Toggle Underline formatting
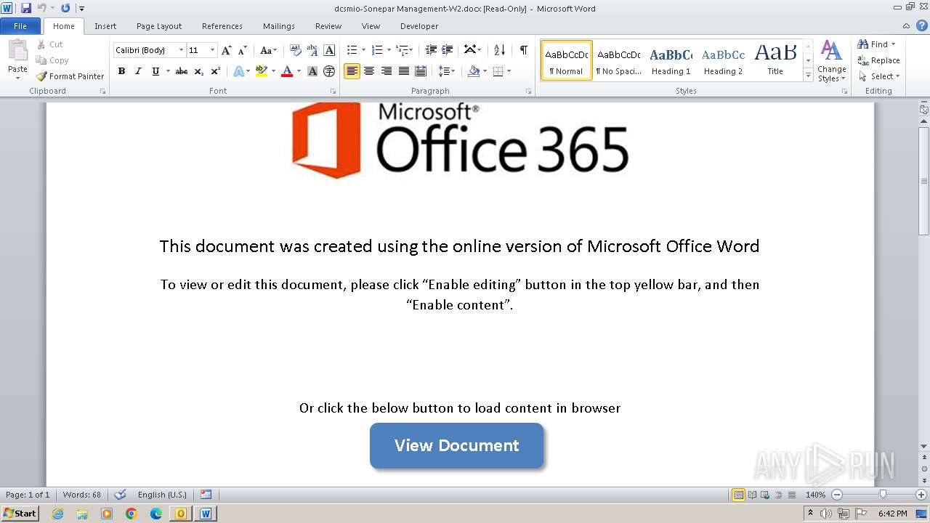930x523 pixels. (x=155, y=71)
